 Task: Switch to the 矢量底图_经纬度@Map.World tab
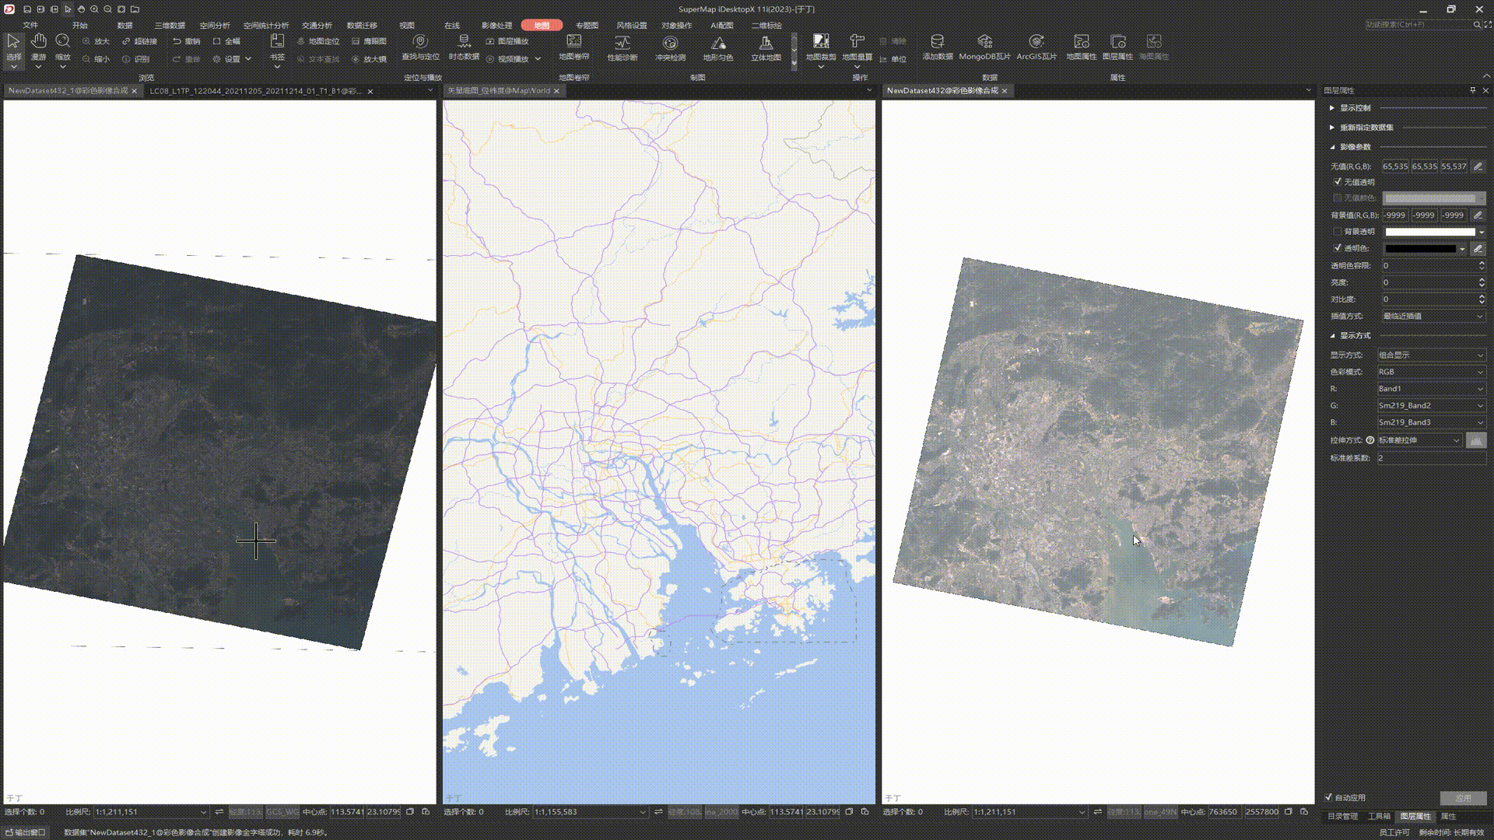click(x=499, y=91)
